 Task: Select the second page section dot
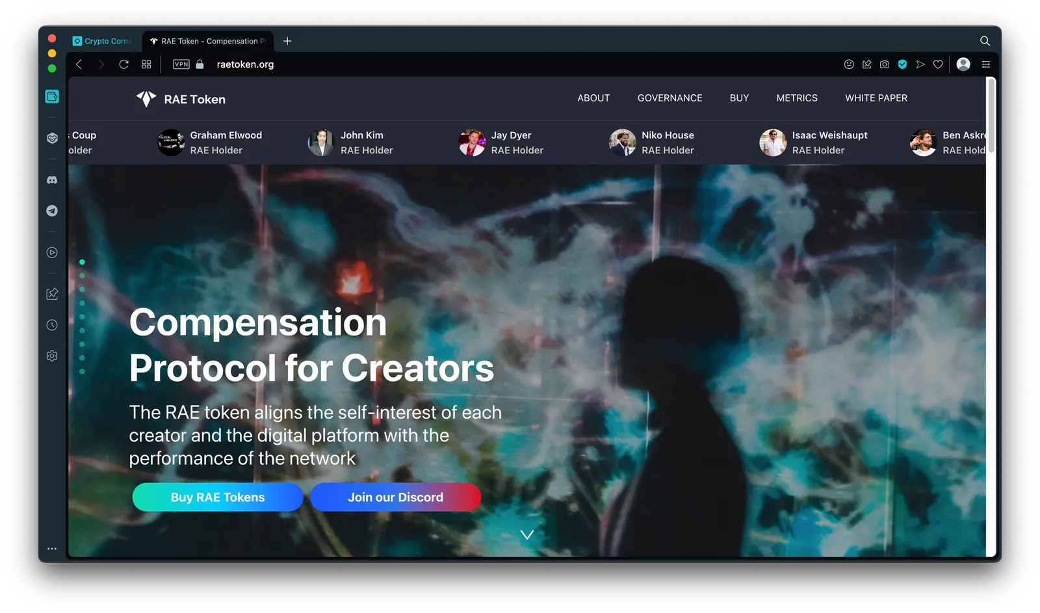pos(82,276)
